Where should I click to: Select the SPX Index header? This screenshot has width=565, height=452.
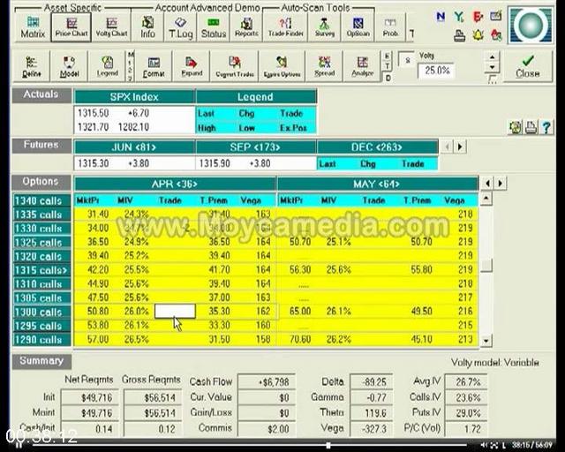(134, 97)
